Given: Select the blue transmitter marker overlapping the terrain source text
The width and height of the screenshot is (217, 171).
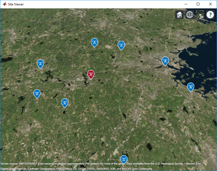Looking at the screenshot, I should click(124, 159).
